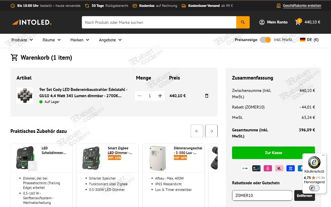Viewport: 331px width, 207px height.
Task: Proceed with Zur Kasse button
Action: click(x=273, y=153)
